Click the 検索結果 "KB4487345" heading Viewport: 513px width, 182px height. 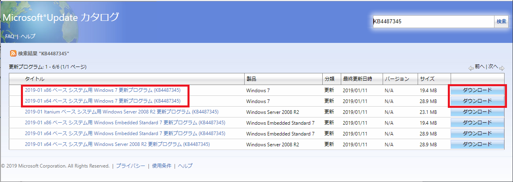[x=44, y=53]
